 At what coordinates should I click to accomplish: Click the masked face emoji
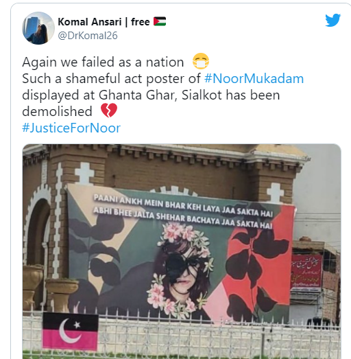pyautogui.click(x=201, y=61)
